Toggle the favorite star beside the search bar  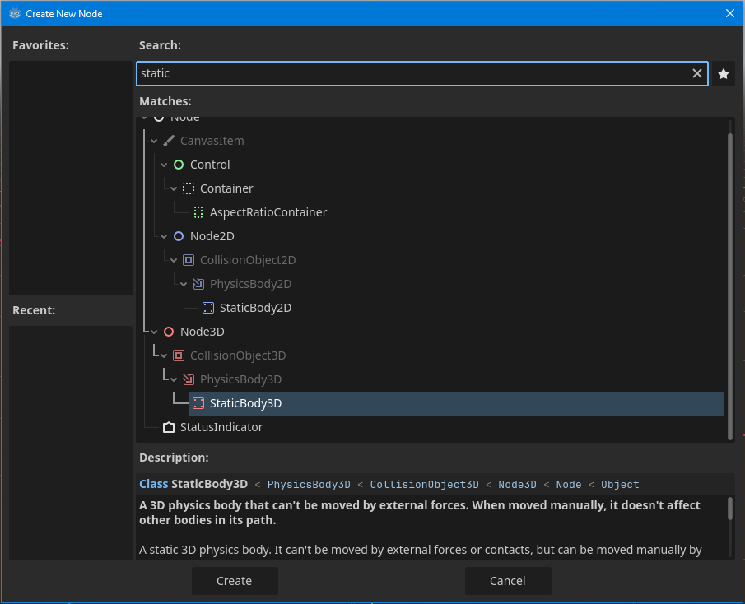click(723, 73)
